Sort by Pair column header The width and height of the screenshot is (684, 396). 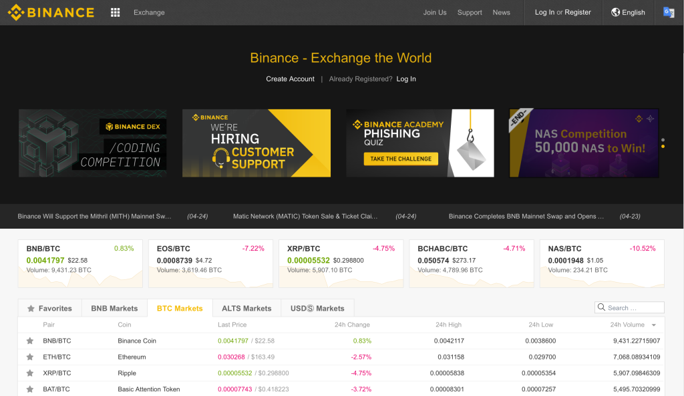coord(49,325)
